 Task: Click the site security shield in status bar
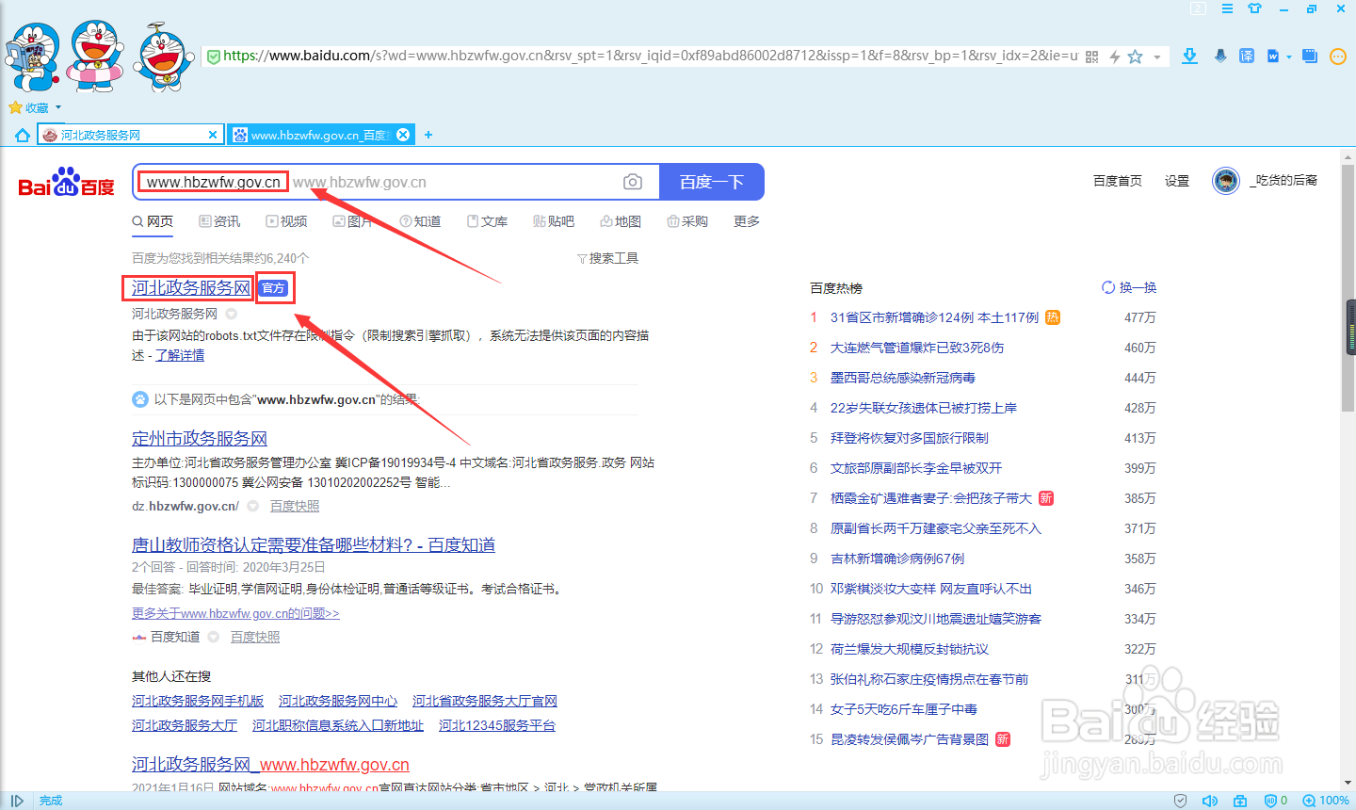pyautogui.click(x=1181, y=800)
